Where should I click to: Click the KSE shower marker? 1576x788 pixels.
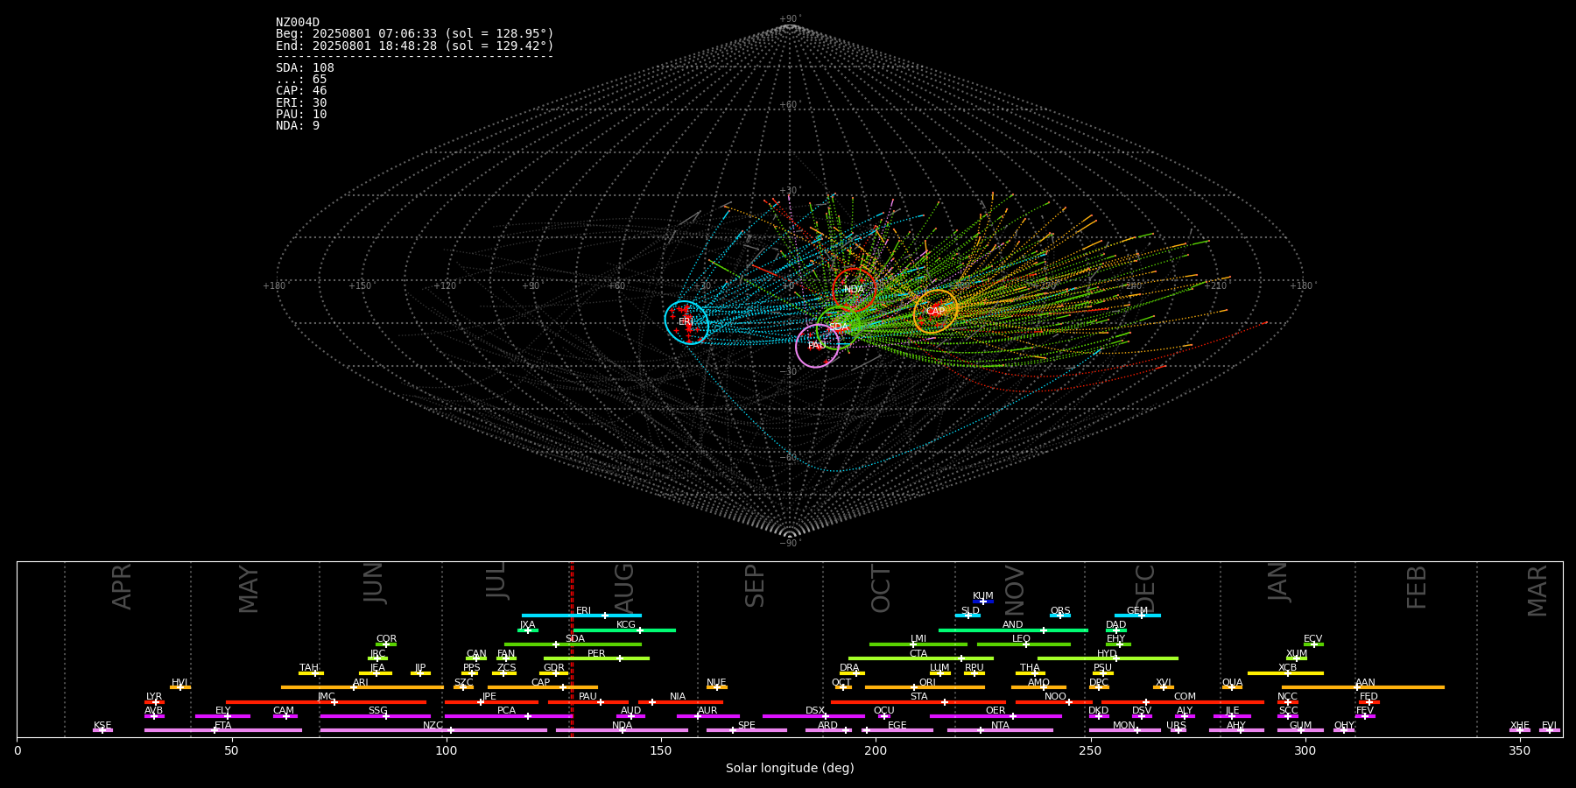pyautogui.click(x=102, y=730)
